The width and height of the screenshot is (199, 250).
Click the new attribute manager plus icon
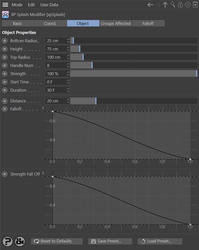coord(195,5)
